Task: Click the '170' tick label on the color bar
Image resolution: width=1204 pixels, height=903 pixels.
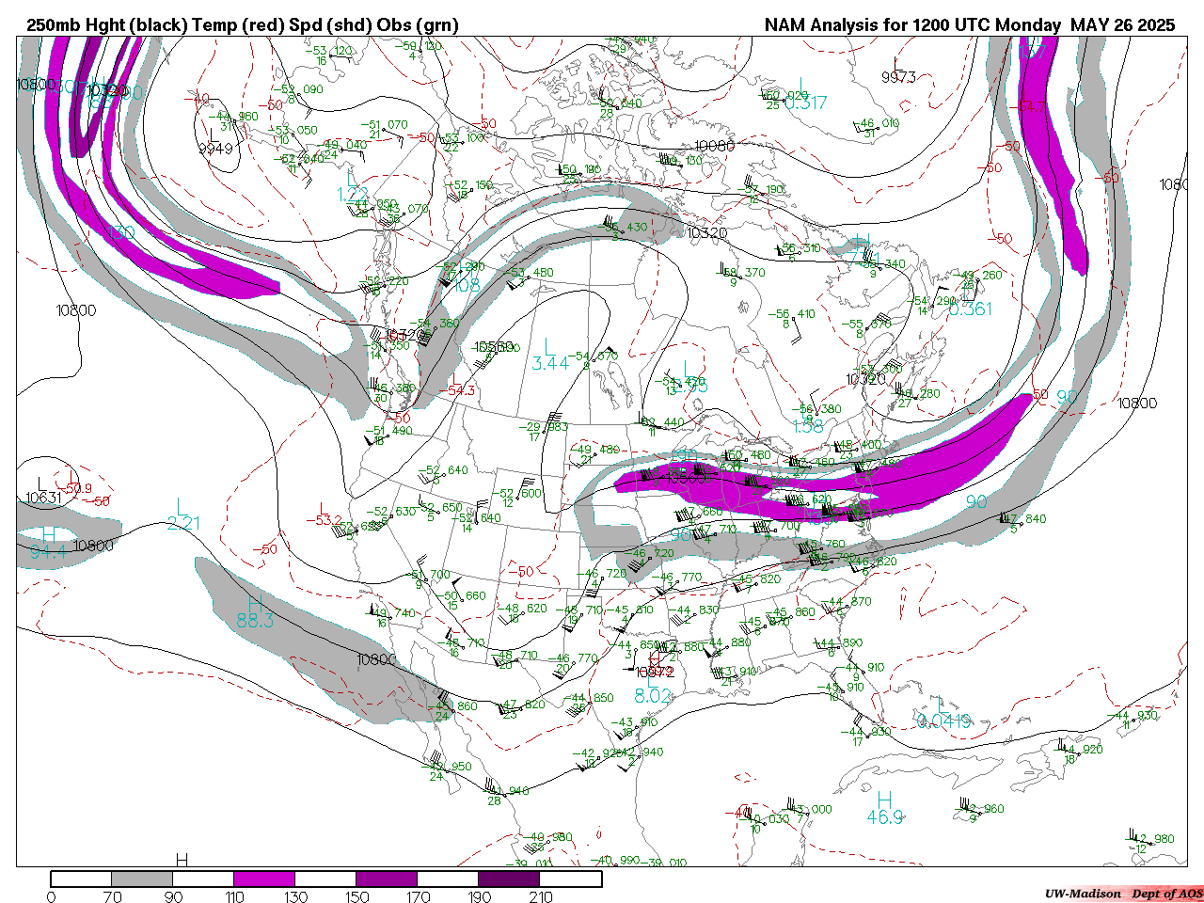Action: 418,896
